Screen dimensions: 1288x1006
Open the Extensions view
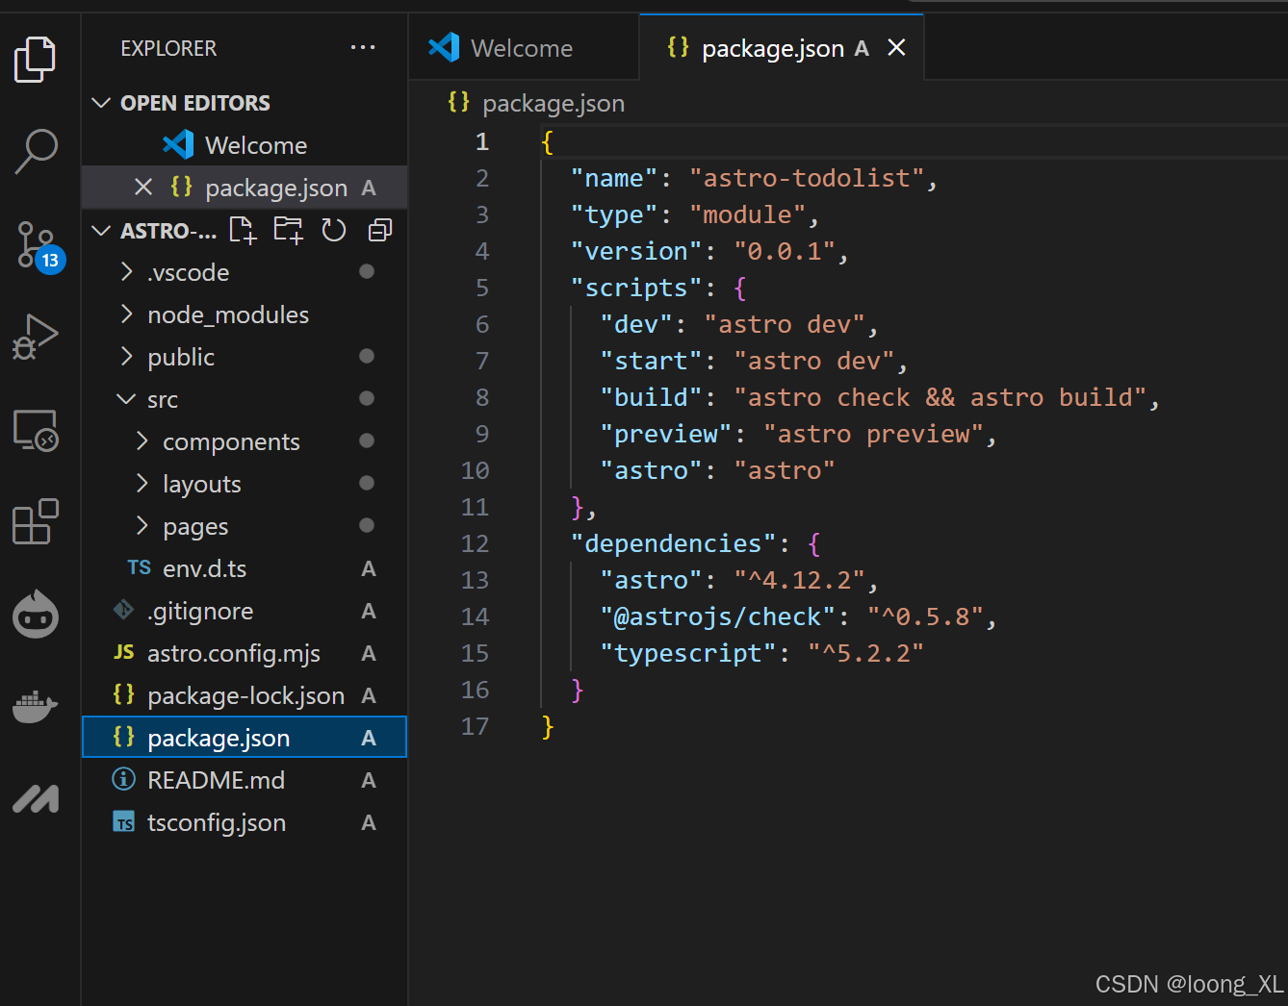36,521
